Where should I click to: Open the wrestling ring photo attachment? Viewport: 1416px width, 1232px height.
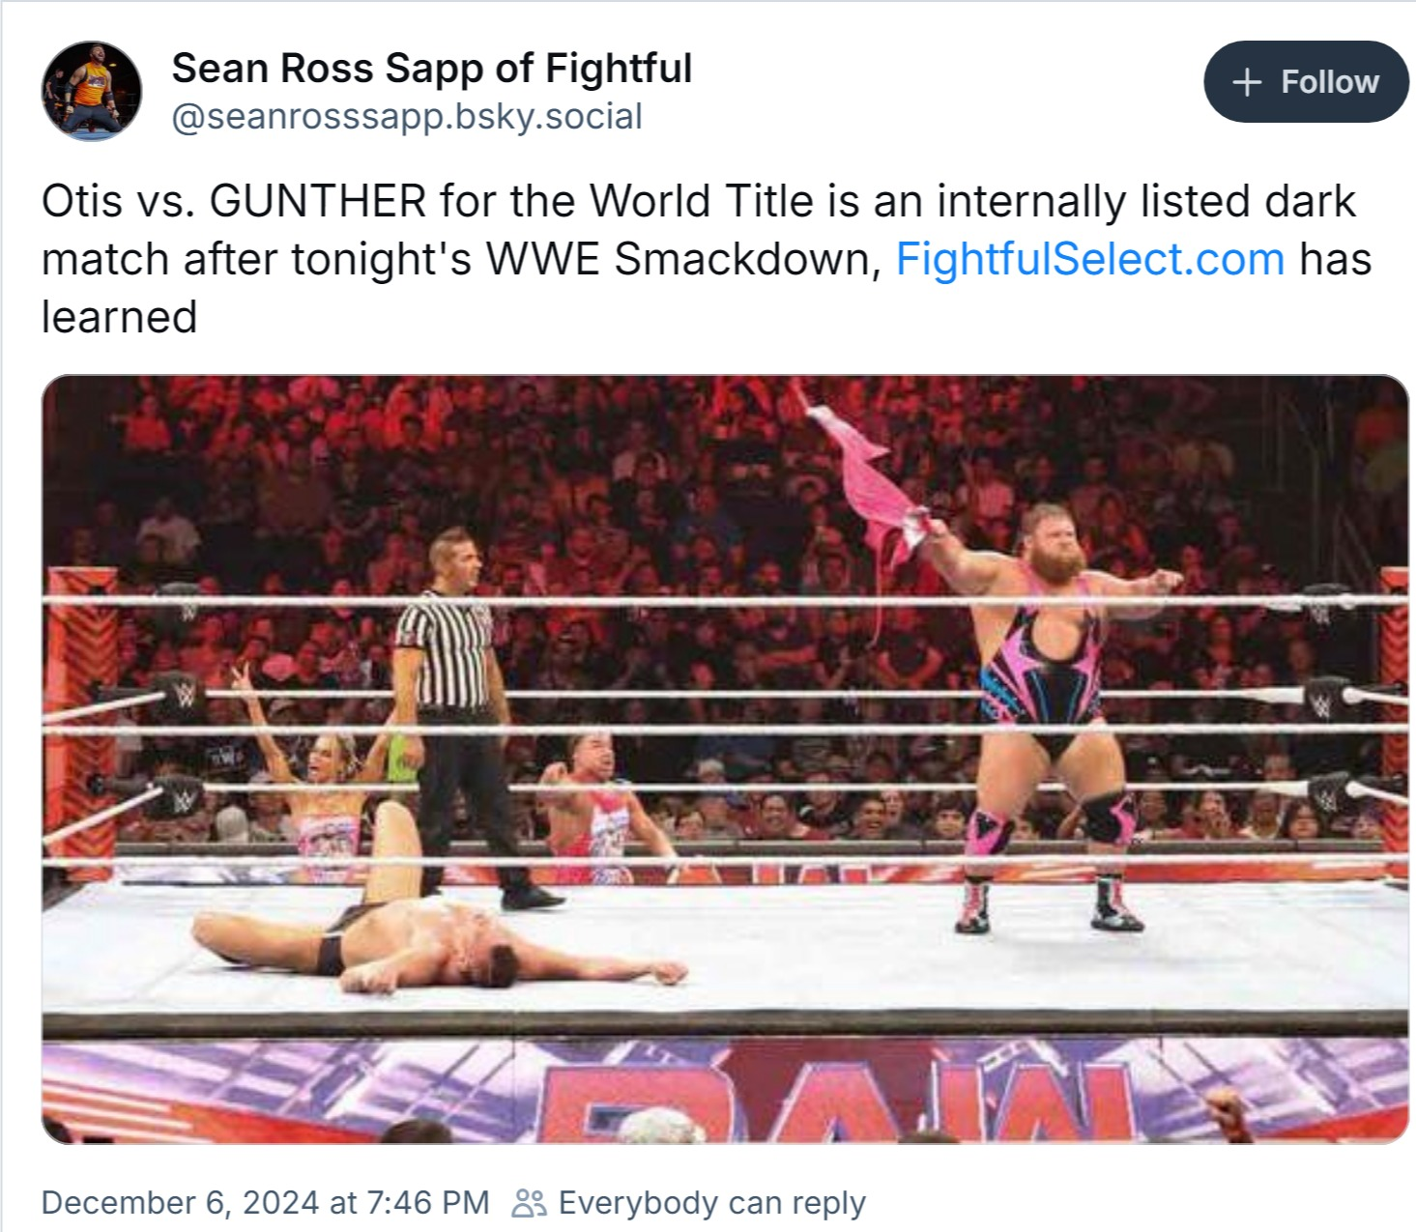point(725,759)
